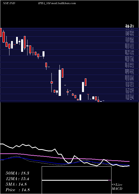The width and height of the screenshot is (139, 194).
Task: Click the 50MA : 18.3 label
Action: pyautogui.click(x=17, y=173)
